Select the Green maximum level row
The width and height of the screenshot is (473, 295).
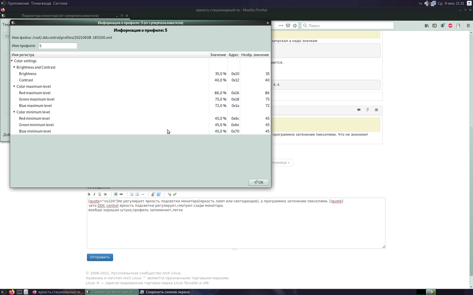pyautogui.click(x=140, y=99)
